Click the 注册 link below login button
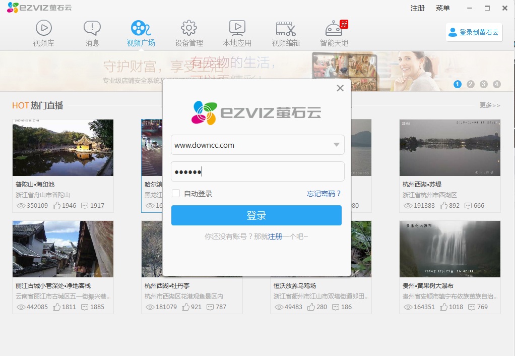 click(x=275, y=236)
